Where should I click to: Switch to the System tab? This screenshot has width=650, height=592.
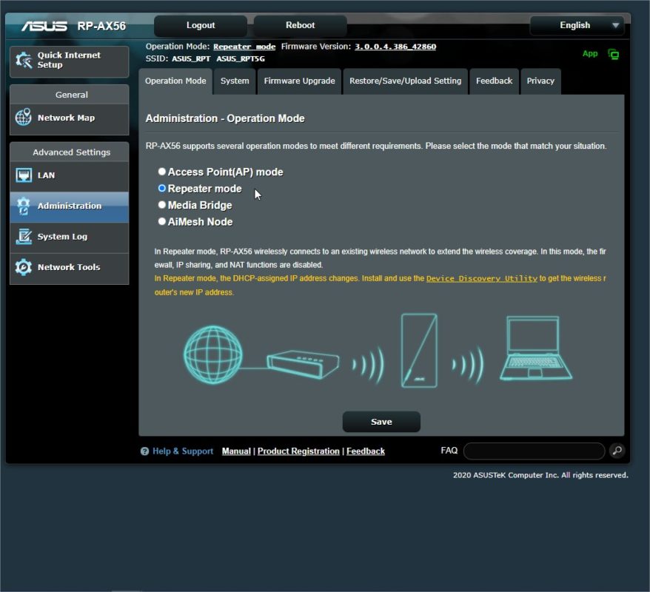pyautogui.click(x=235, y=81)
